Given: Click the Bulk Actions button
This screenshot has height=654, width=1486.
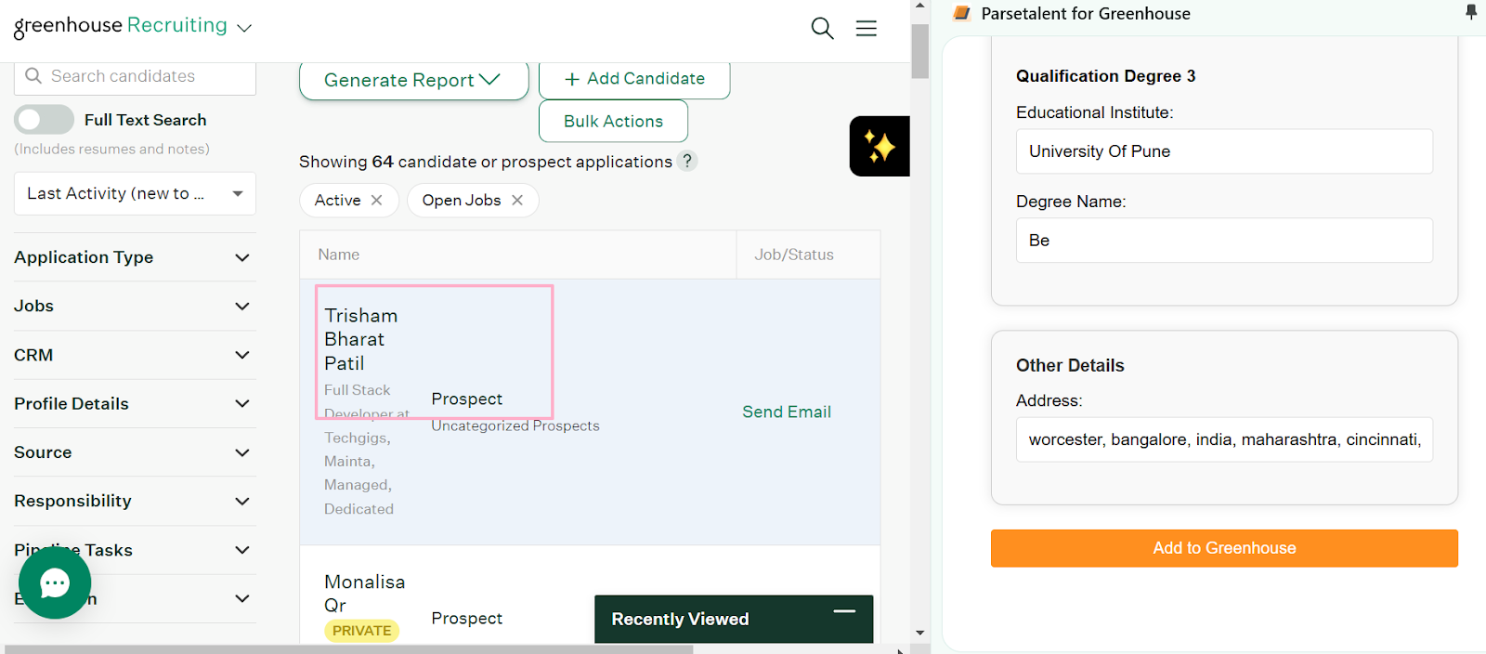Looking at the screenshot, I should click(x=613, y=121).
